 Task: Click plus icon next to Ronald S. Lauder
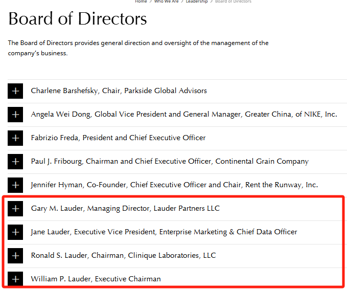point(15,256)
